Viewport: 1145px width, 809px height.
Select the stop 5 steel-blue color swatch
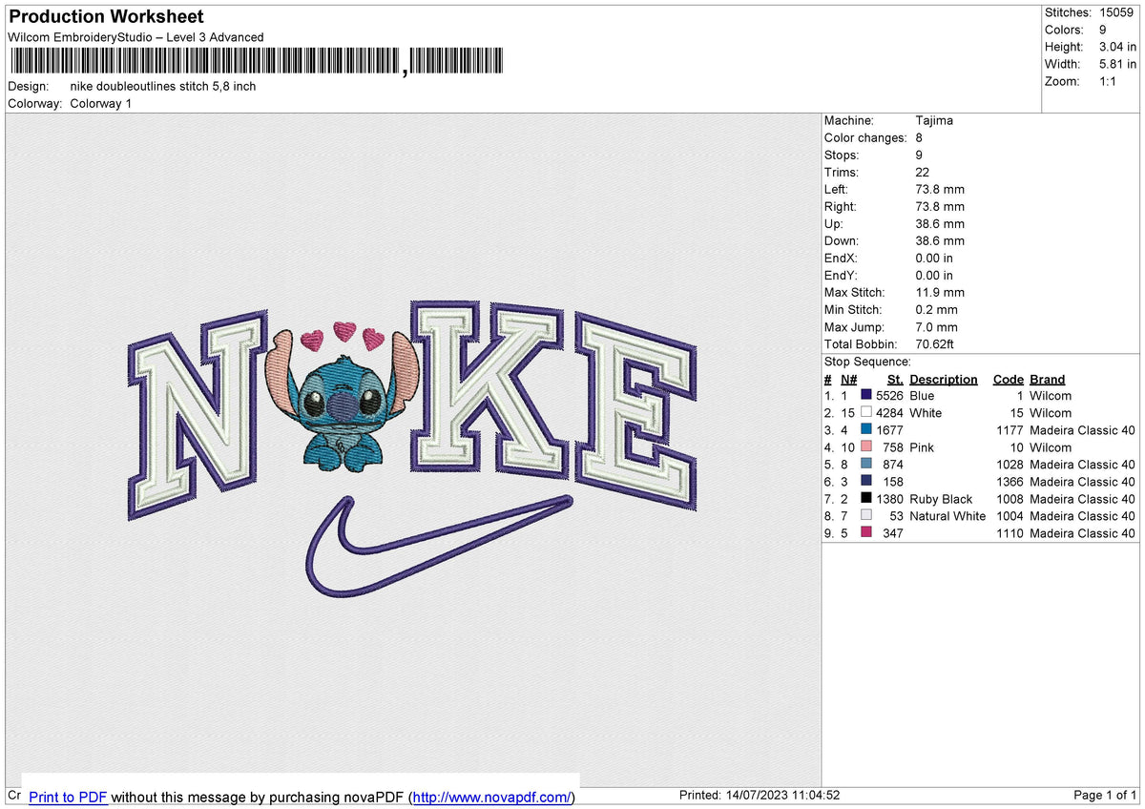pos(866,464)
